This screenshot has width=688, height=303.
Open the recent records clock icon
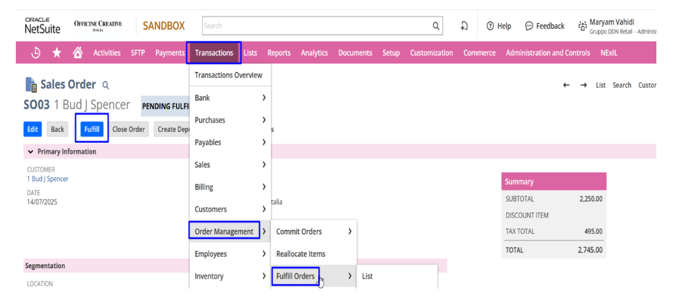[x=36, y=53]
